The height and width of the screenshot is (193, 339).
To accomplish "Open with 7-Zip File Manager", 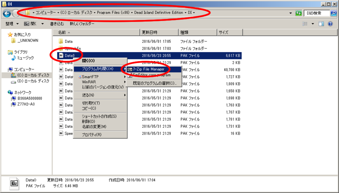I will pyautogui.click(x=154, y=69).
